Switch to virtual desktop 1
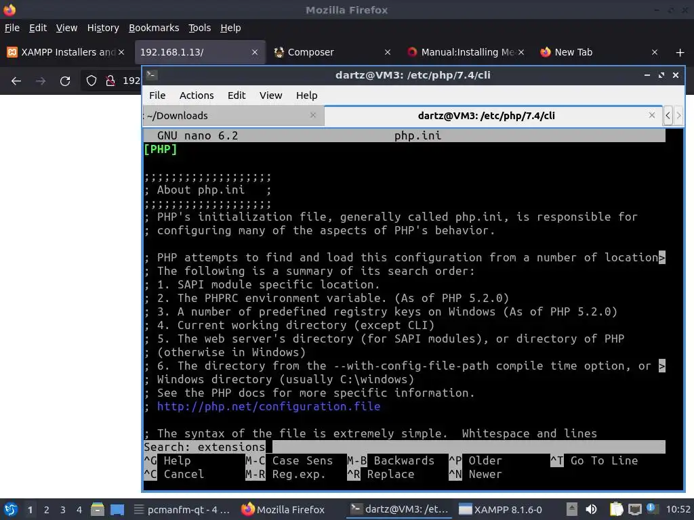This screenshot has width=694, height=520. 30,510
